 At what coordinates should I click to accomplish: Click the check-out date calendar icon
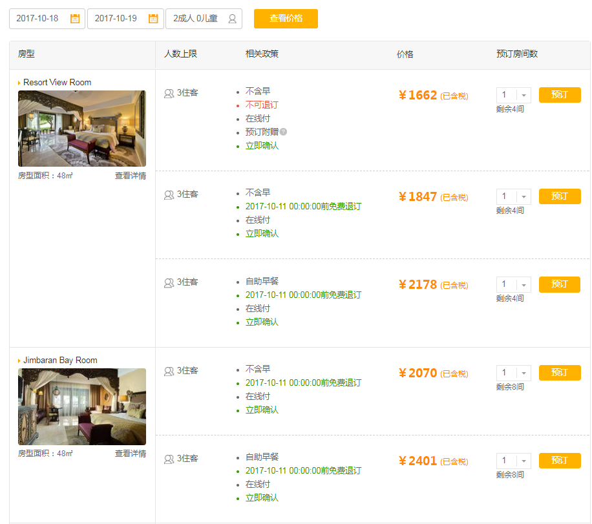click(x=153, y=19)
